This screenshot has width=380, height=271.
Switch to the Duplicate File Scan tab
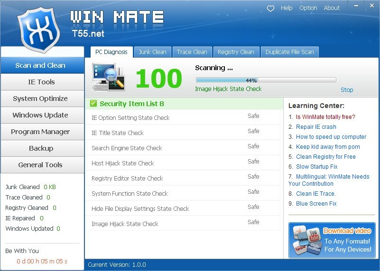[289, 52]
